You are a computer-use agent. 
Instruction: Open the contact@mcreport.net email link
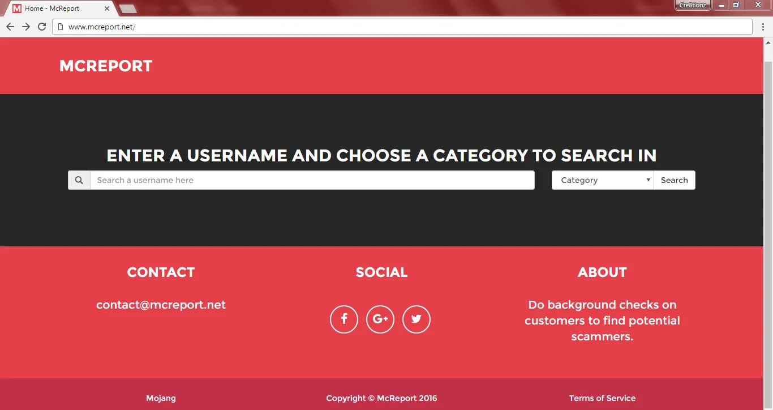coord(161,305)
